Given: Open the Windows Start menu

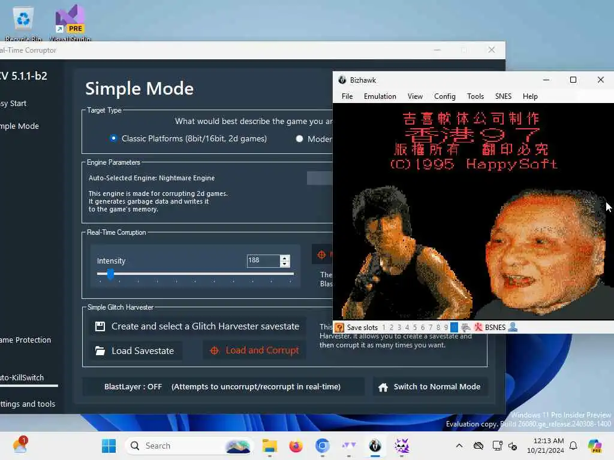Looking at the screenshot, I should click(109, 446).
